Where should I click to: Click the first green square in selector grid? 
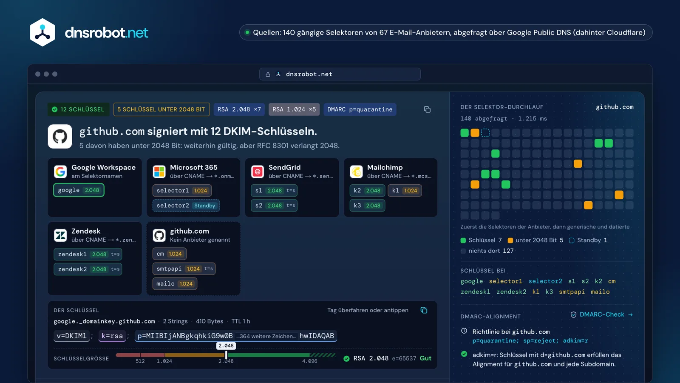click(465, 133)
